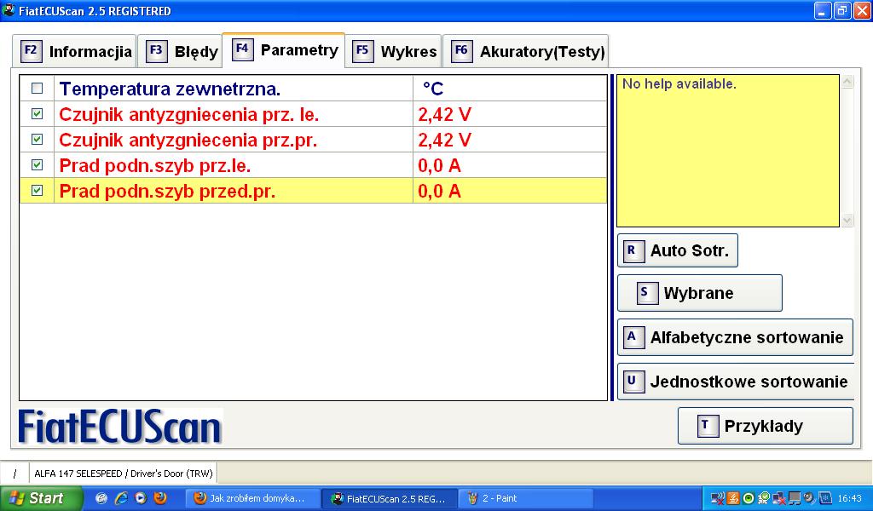873x511 pixels.
Task: Go to the Wykres tab
Action: point(393,51)
